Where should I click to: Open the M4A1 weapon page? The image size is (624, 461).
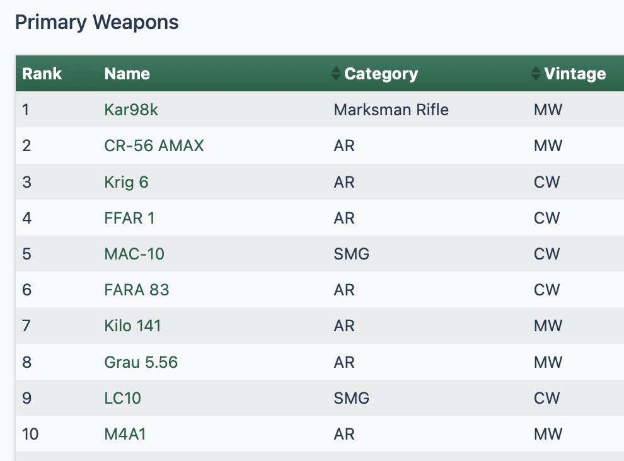coord(125,434)
